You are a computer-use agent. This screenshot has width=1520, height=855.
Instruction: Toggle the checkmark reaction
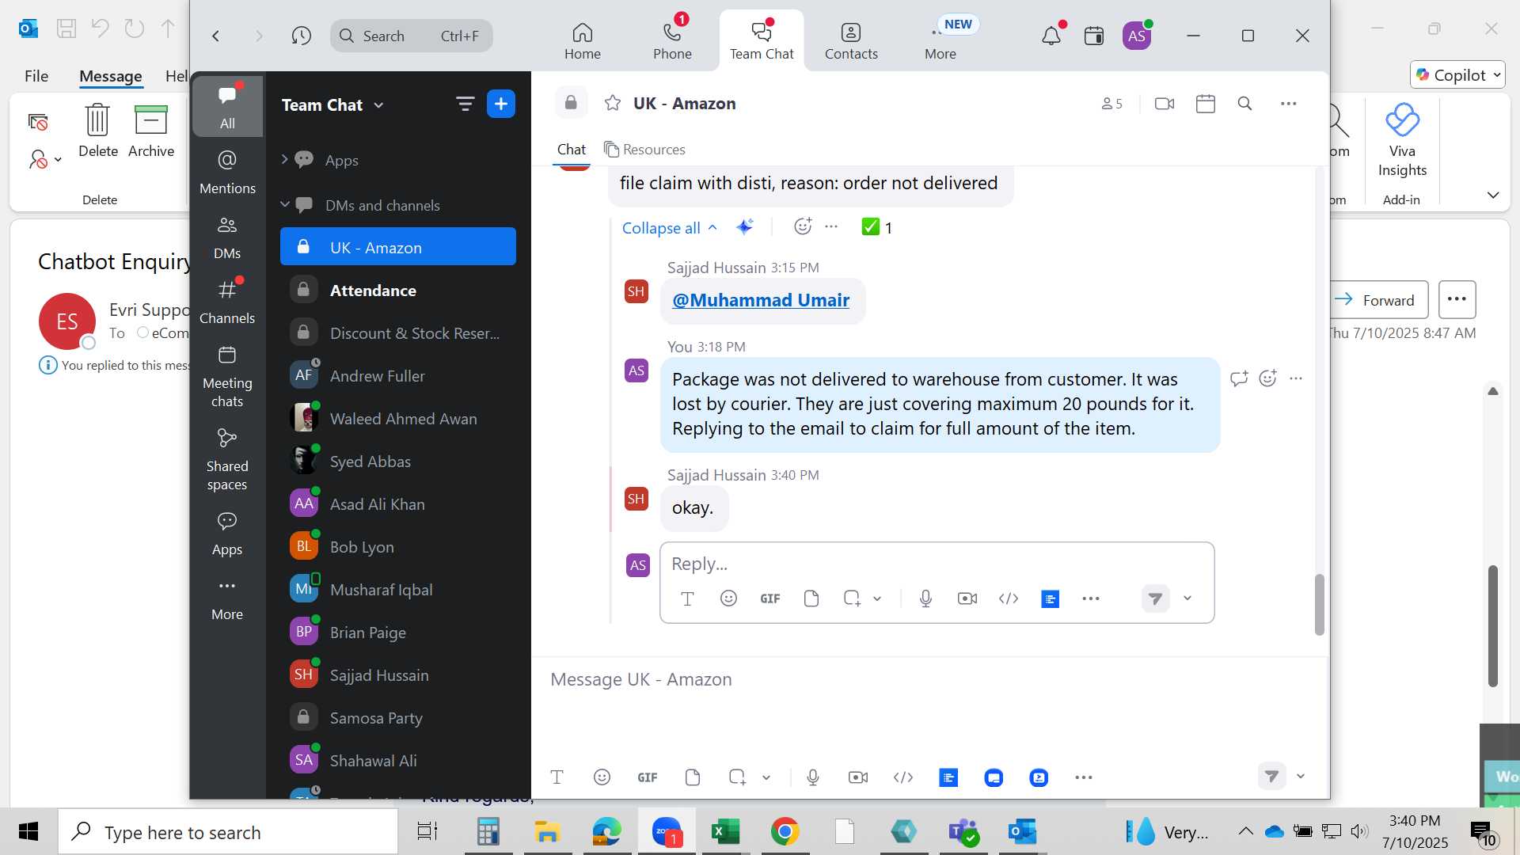[877, 227]
